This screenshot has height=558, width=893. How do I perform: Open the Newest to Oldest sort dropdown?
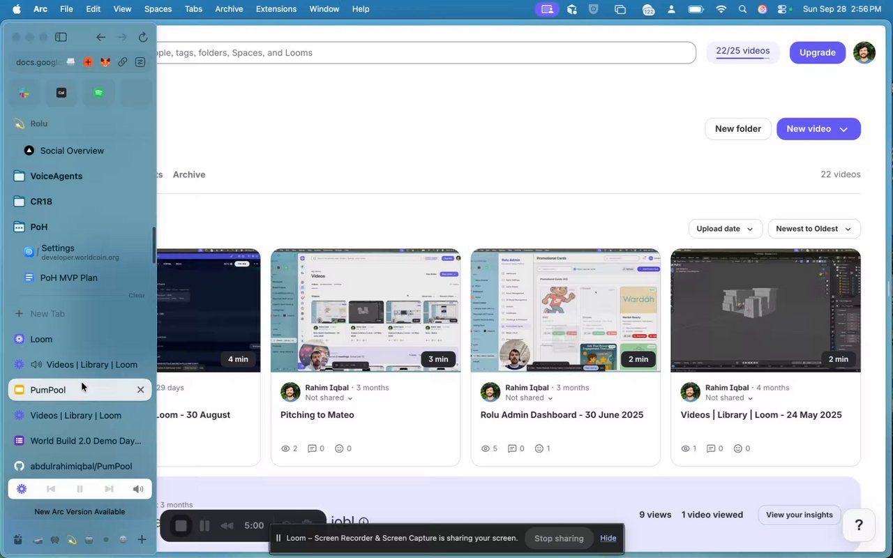click(813, 229)
